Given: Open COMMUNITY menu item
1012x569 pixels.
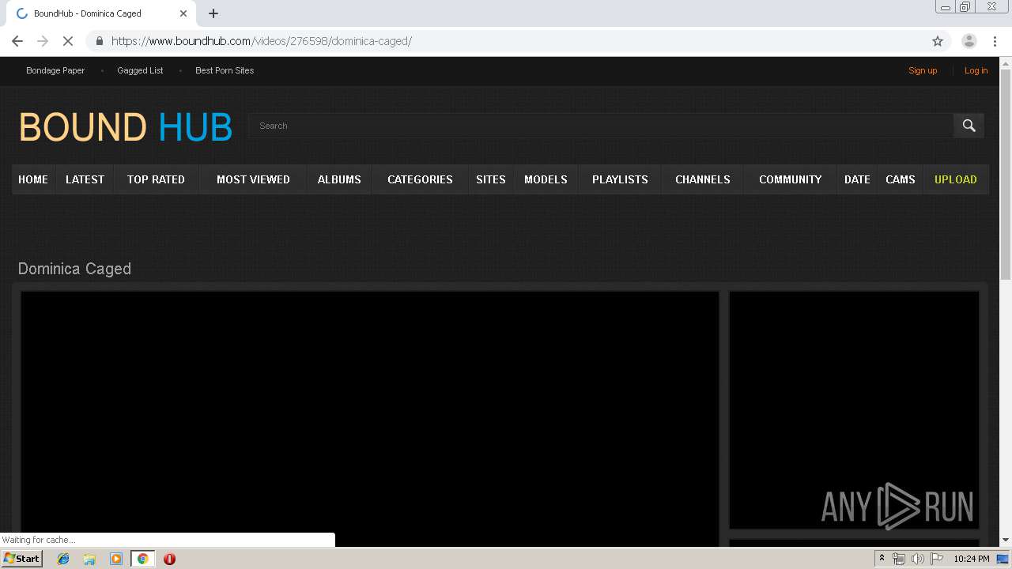Looking at the screenshot, I should click(x=790, y=179).
